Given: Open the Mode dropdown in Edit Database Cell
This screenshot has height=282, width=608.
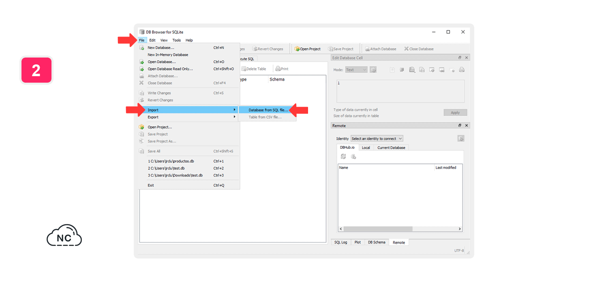Looking at the screenshot, I should tap(356, 70).
